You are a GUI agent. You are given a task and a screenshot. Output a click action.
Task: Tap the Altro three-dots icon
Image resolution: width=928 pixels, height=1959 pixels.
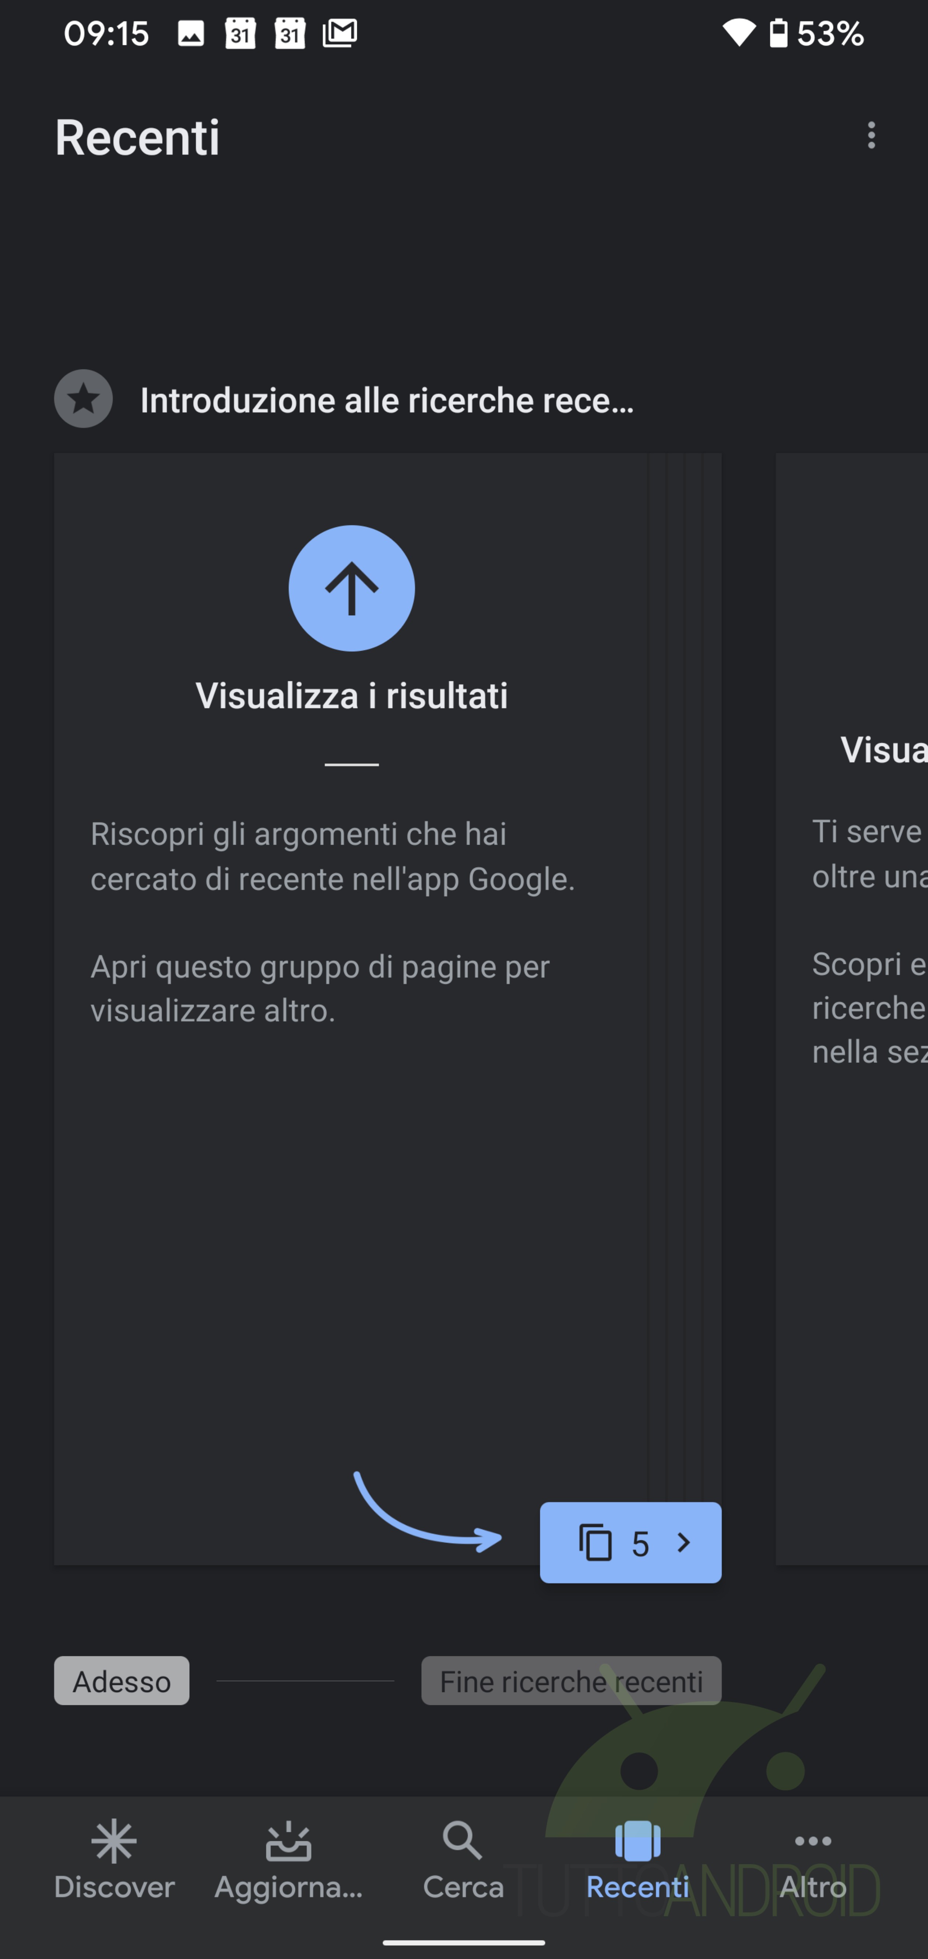pyautogui.click(x=812, y=1841)
